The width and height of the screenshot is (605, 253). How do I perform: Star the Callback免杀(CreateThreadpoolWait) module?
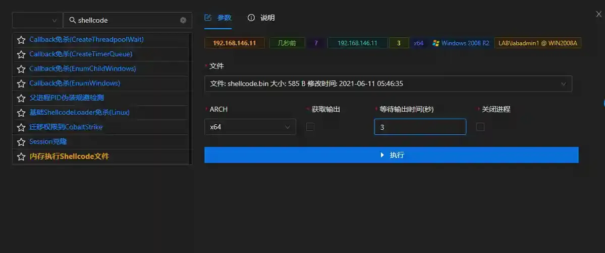coord(21,40)
